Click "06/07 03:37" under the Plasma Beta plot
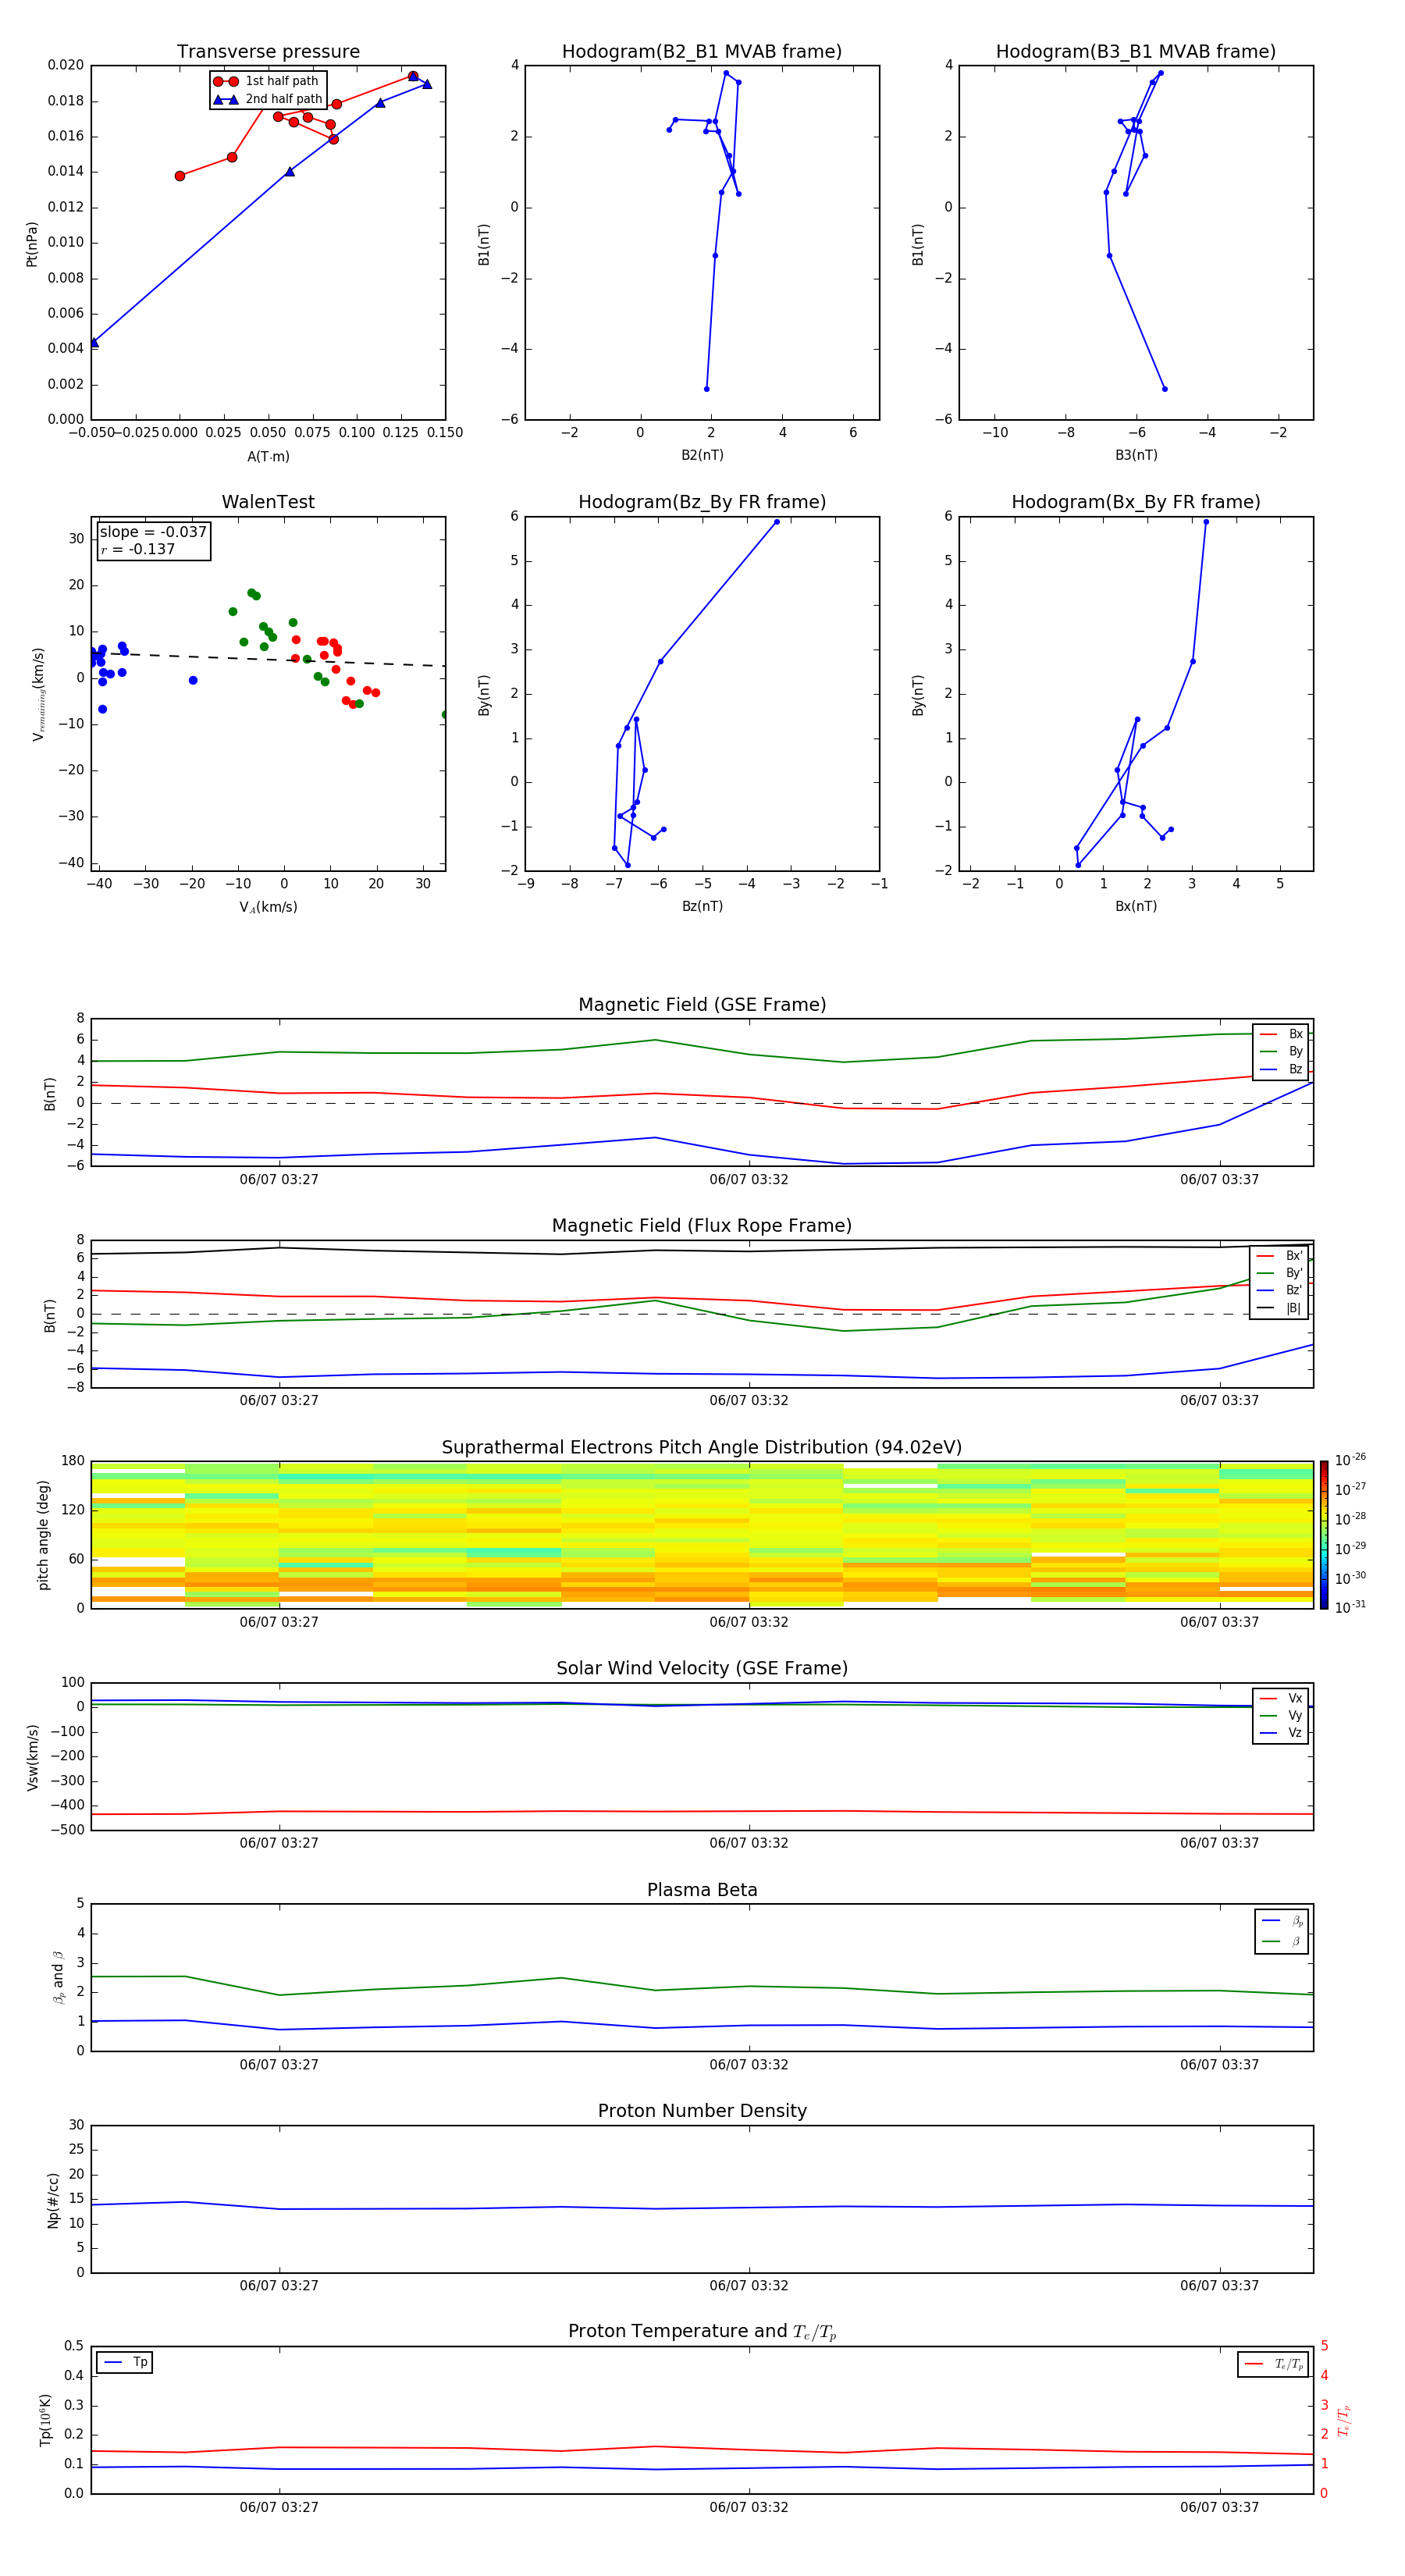The height and width of the screenshot is (2576, 1405). [1219, 2064]
